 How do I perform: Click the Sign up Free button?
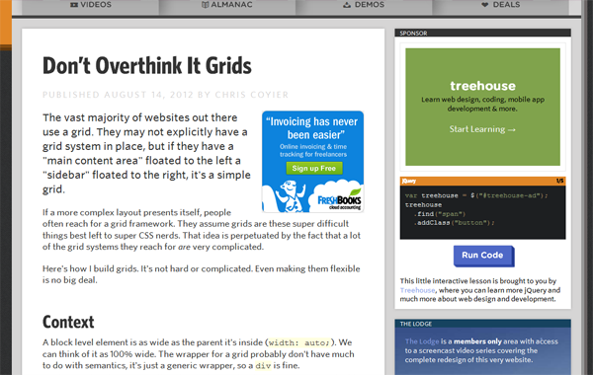tap(314, 168)
